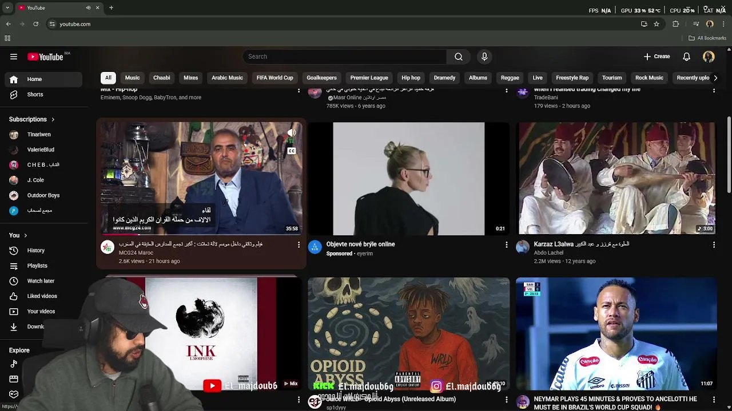
Task: Open Liked videos in sidebar
Action: (x=44, y=296)
